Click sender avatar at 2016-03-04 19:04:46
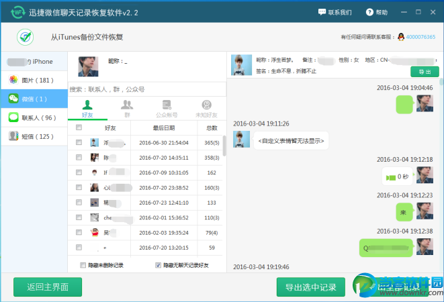 pos(425,103)
